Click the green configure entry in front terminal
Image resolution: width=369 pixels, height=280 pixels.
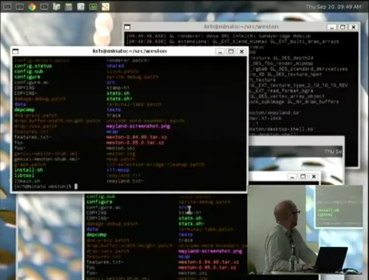[27, 77]
